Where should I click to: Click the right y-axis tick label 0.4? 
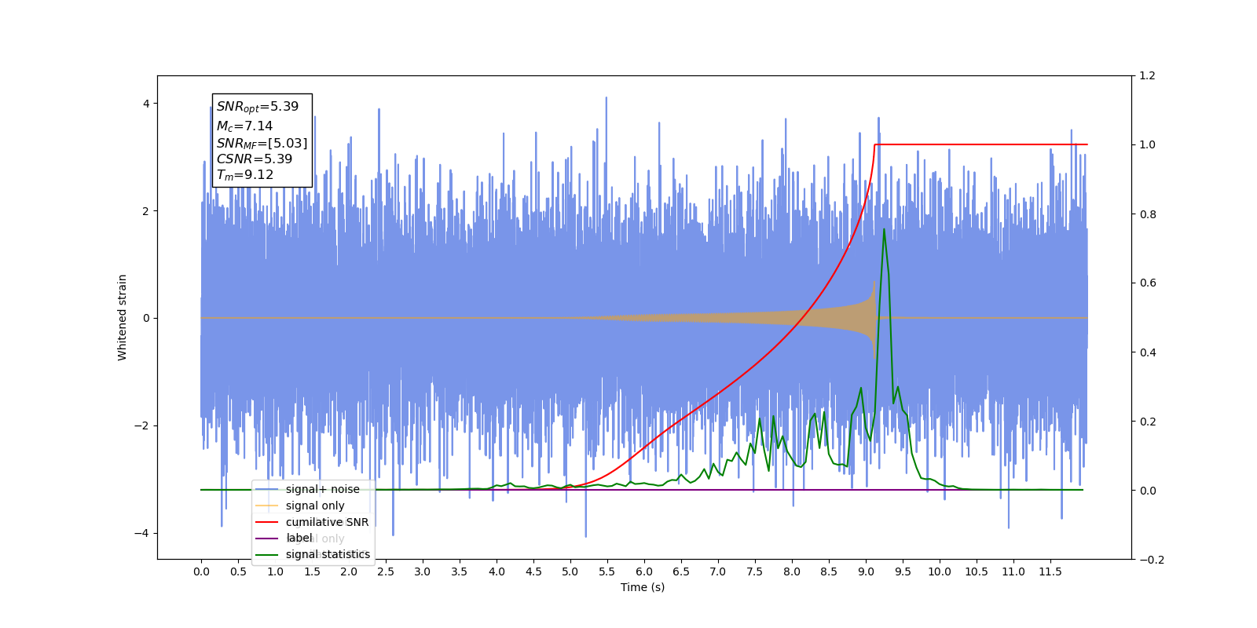(x=1148, y=352)
